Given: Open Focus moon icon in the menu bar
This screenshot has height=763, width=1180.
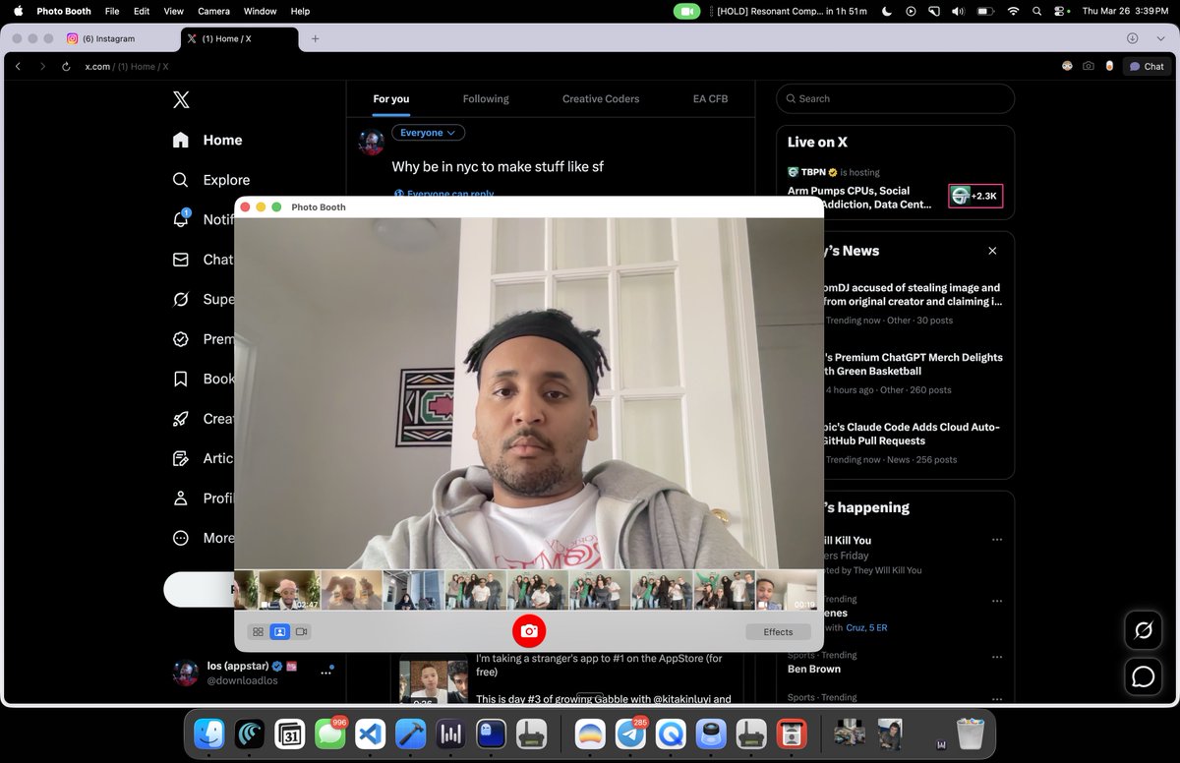Looking at the screenshot, I should [887, 11].
